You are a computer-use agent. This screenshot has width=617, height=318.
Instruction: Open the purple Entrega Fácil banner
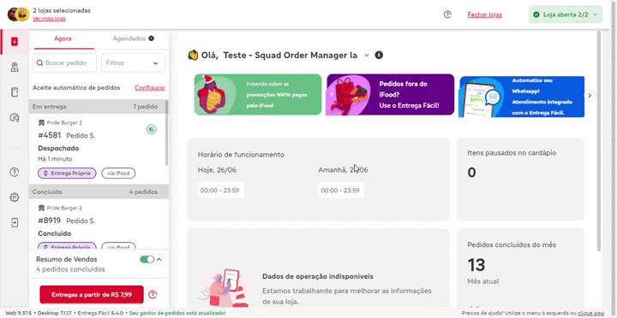tap(390, 95)
